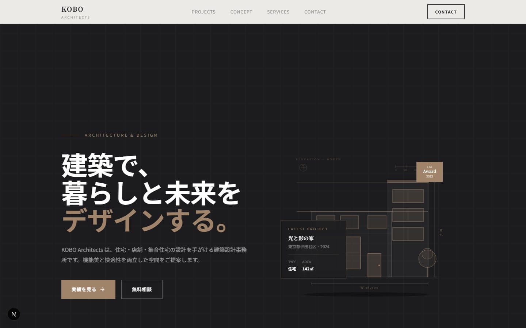526x328 pixels.
Task: Click the compass crosshair icon on the elevation drawing
Action: (303, 168)
